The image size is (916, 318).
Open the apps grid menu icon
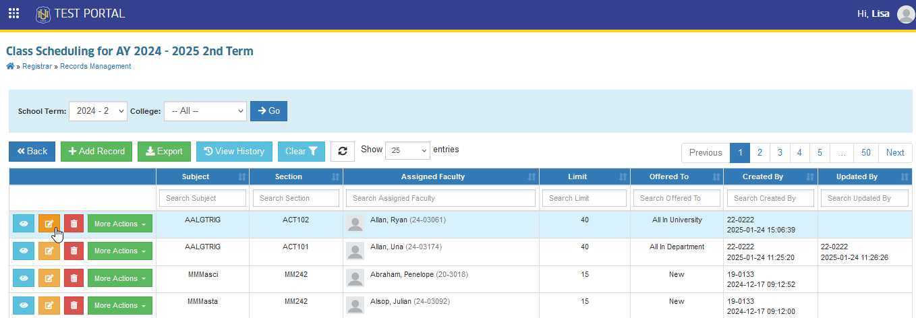[13, 13]
